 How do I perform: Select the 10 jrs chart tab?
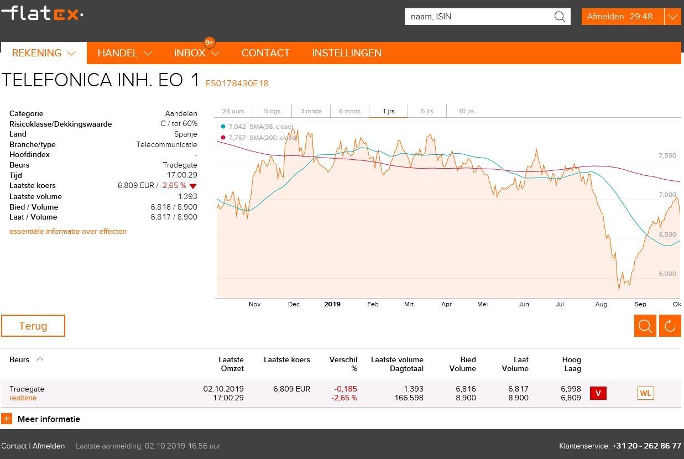(x=466, y=111)
